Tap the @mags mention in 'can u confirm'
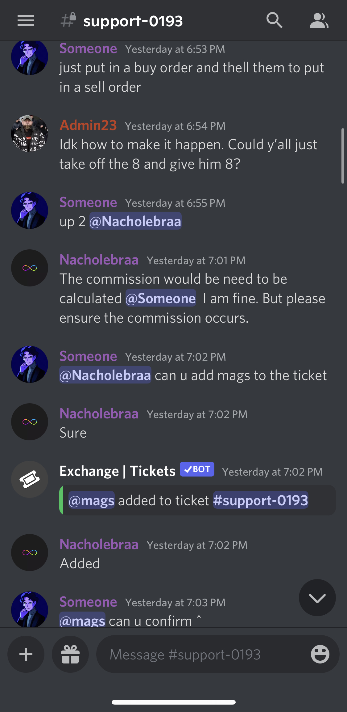 [x=82, y=621]
